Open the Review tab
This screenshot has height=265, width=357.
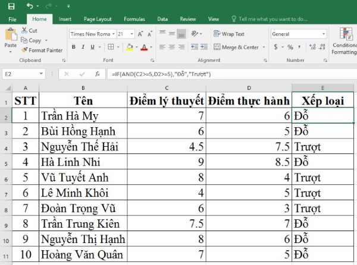[188, 19]
